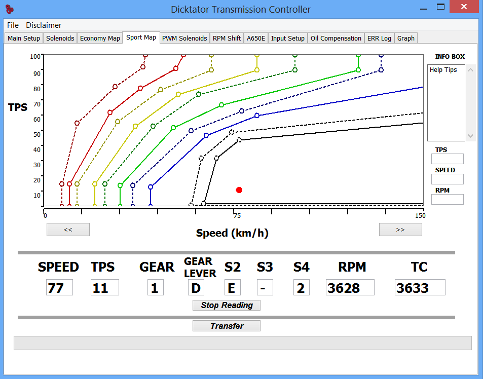Click the >> speed range button
This screenshot has height=379, width=483.
(400, 230)
